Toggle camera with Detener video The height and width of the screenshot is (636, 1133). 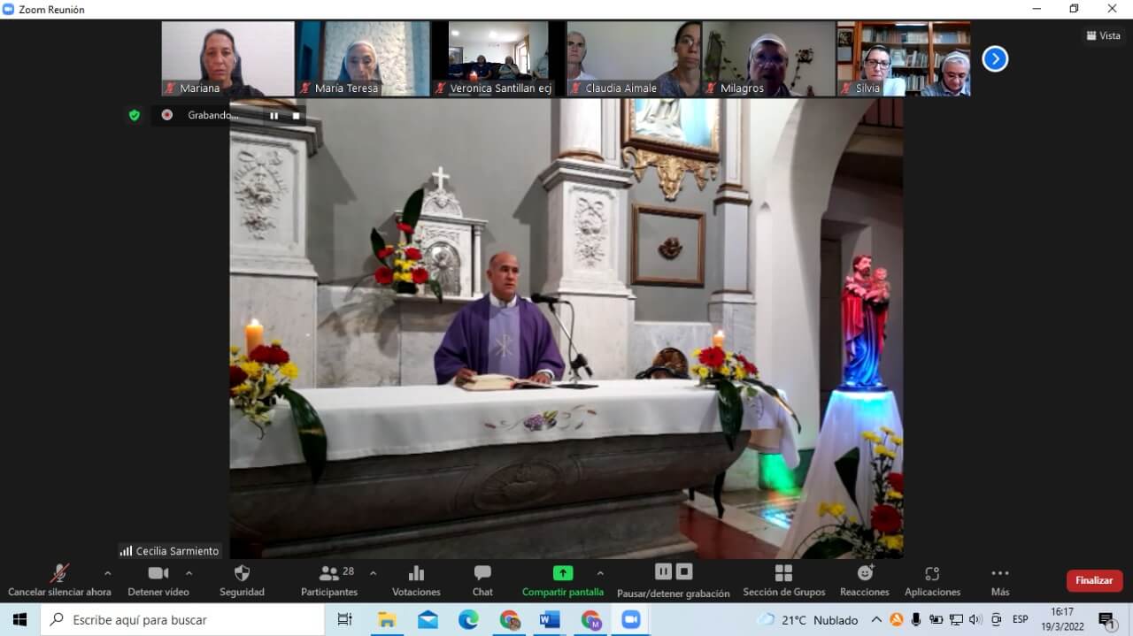pyautogui.click(x=158, y=580)
